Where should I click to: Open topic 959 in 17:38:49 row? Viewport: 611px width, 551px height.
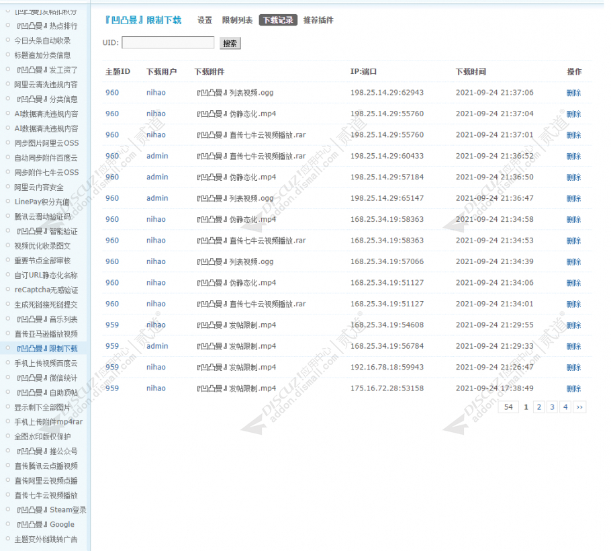click(112, 388)
